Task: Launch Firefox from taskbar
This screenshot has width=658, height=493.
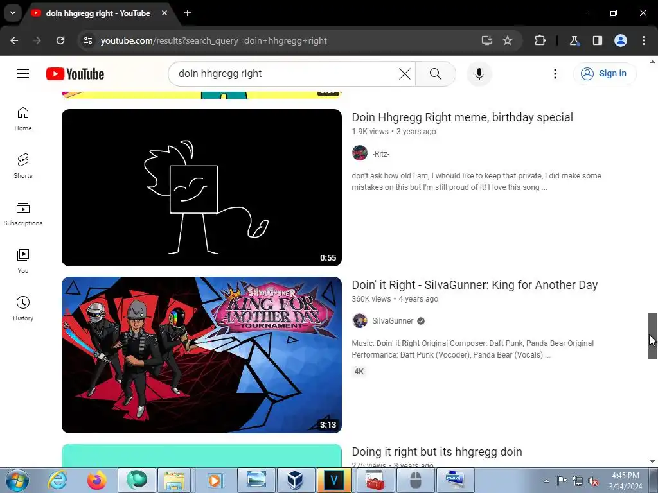Action: [97, 480]
